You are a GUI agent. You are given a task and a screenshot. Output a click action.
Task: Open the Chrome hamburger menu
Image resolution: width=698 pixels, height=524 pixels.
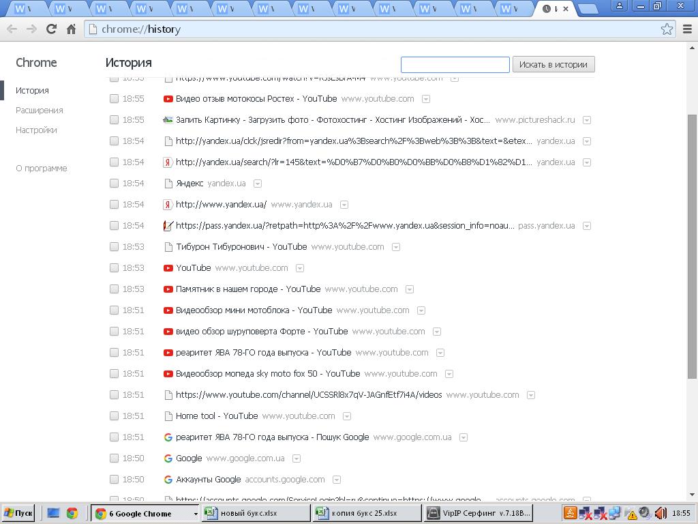click(x=687, y=29)
